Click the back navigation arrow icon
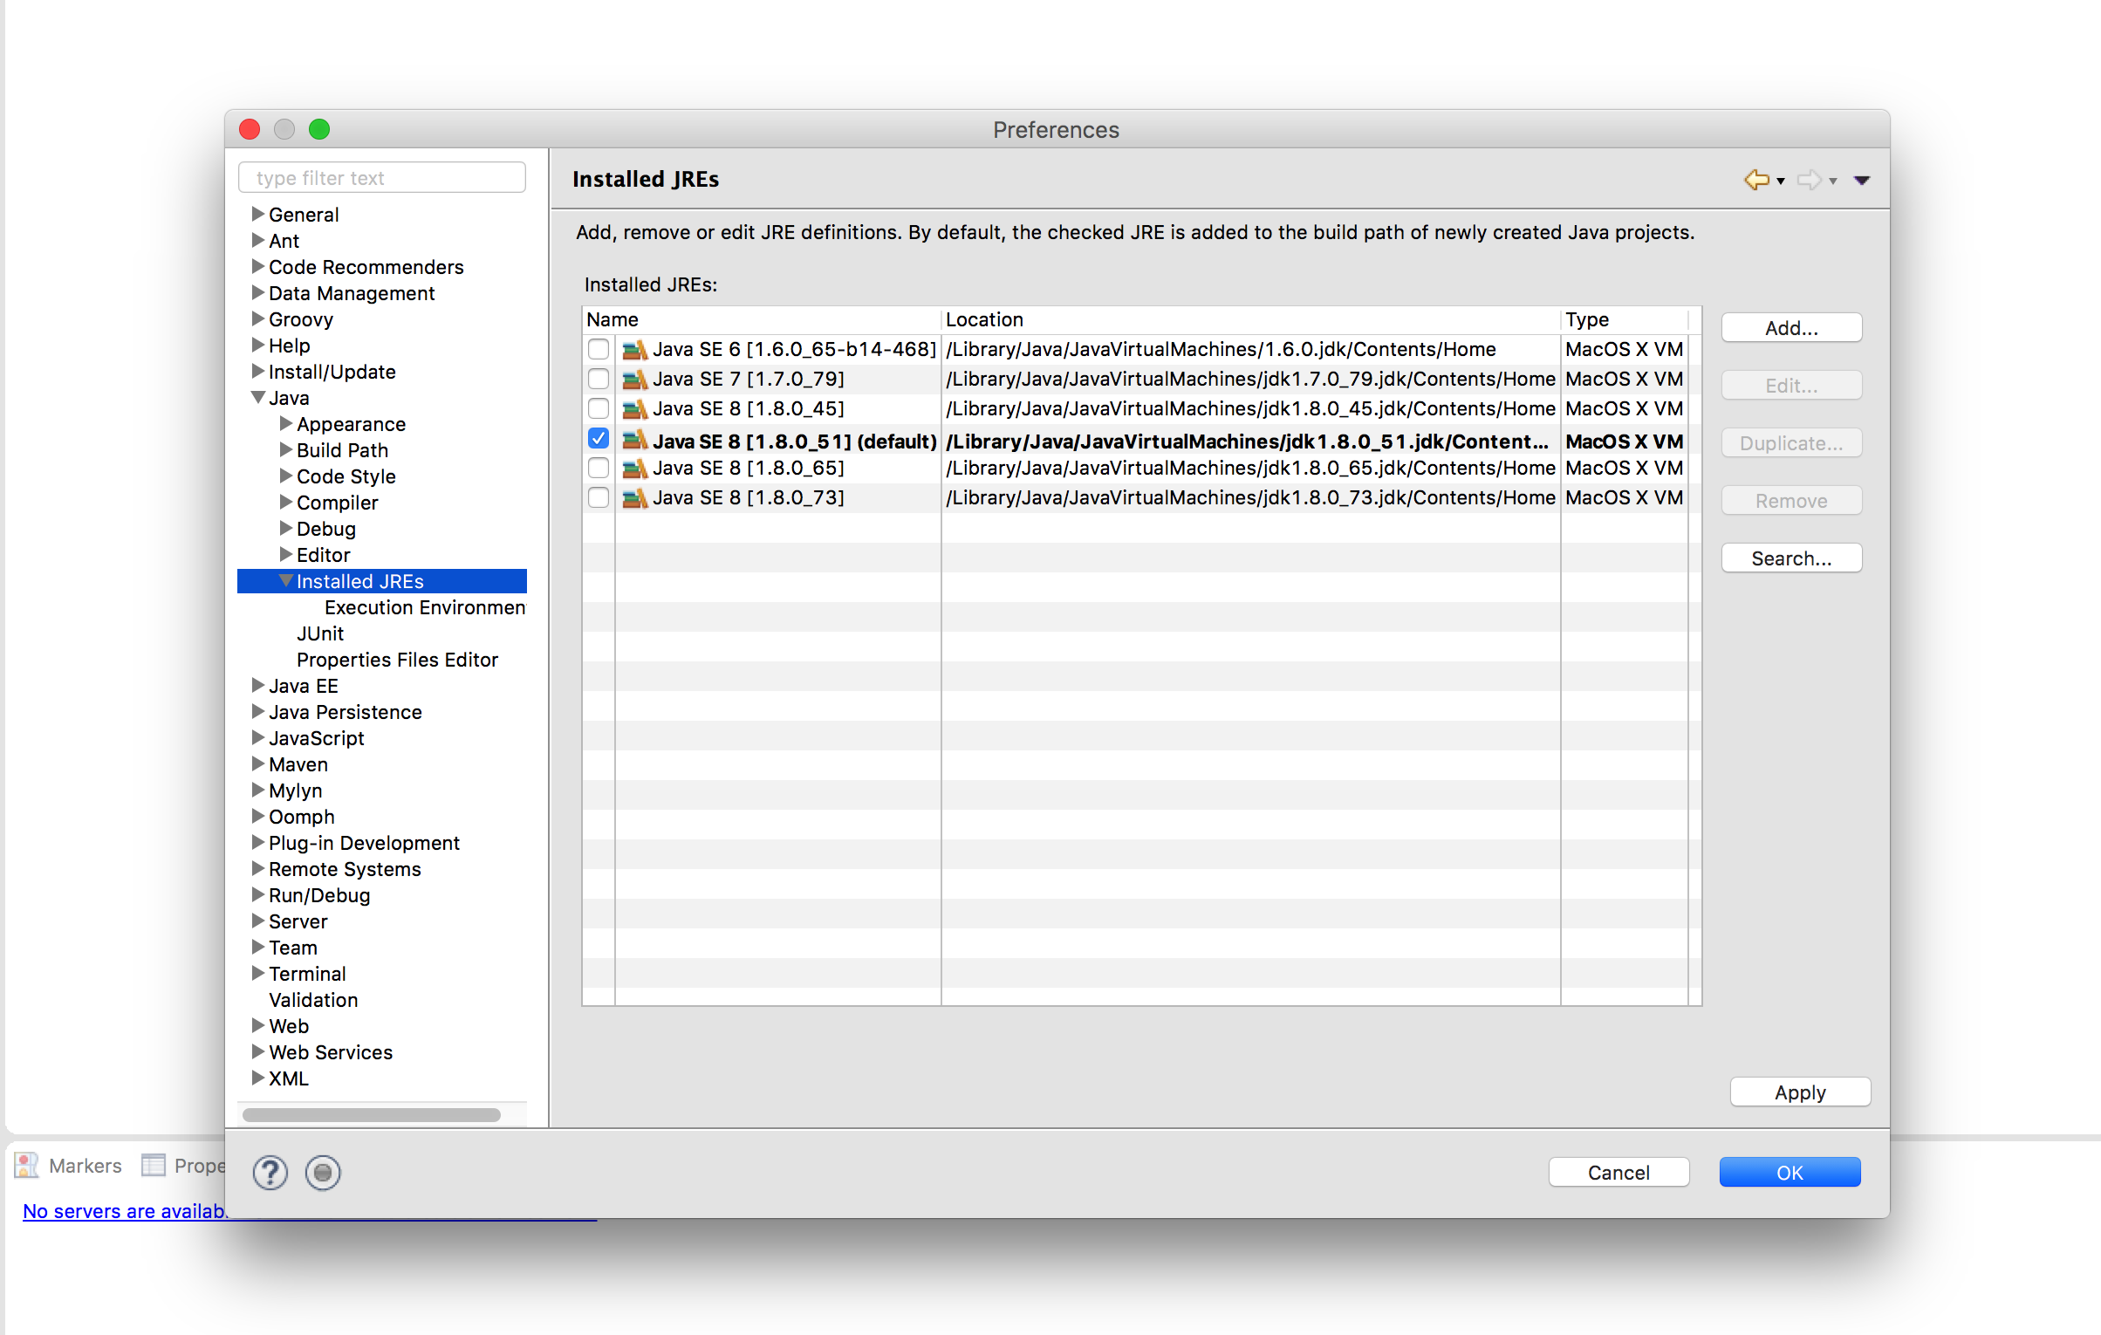The height and width of the screenshot is (1335, 2101). [1756, 180]
